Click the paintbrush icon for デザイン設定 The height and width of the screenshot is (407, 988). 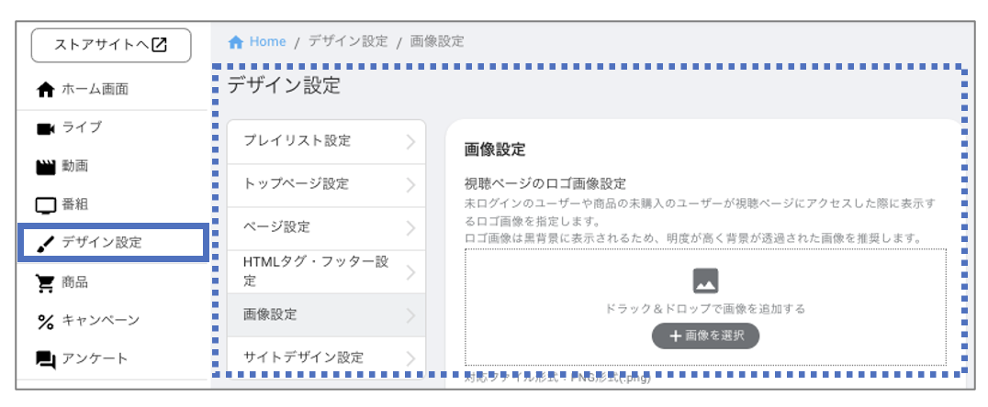[x=46, y=244]
